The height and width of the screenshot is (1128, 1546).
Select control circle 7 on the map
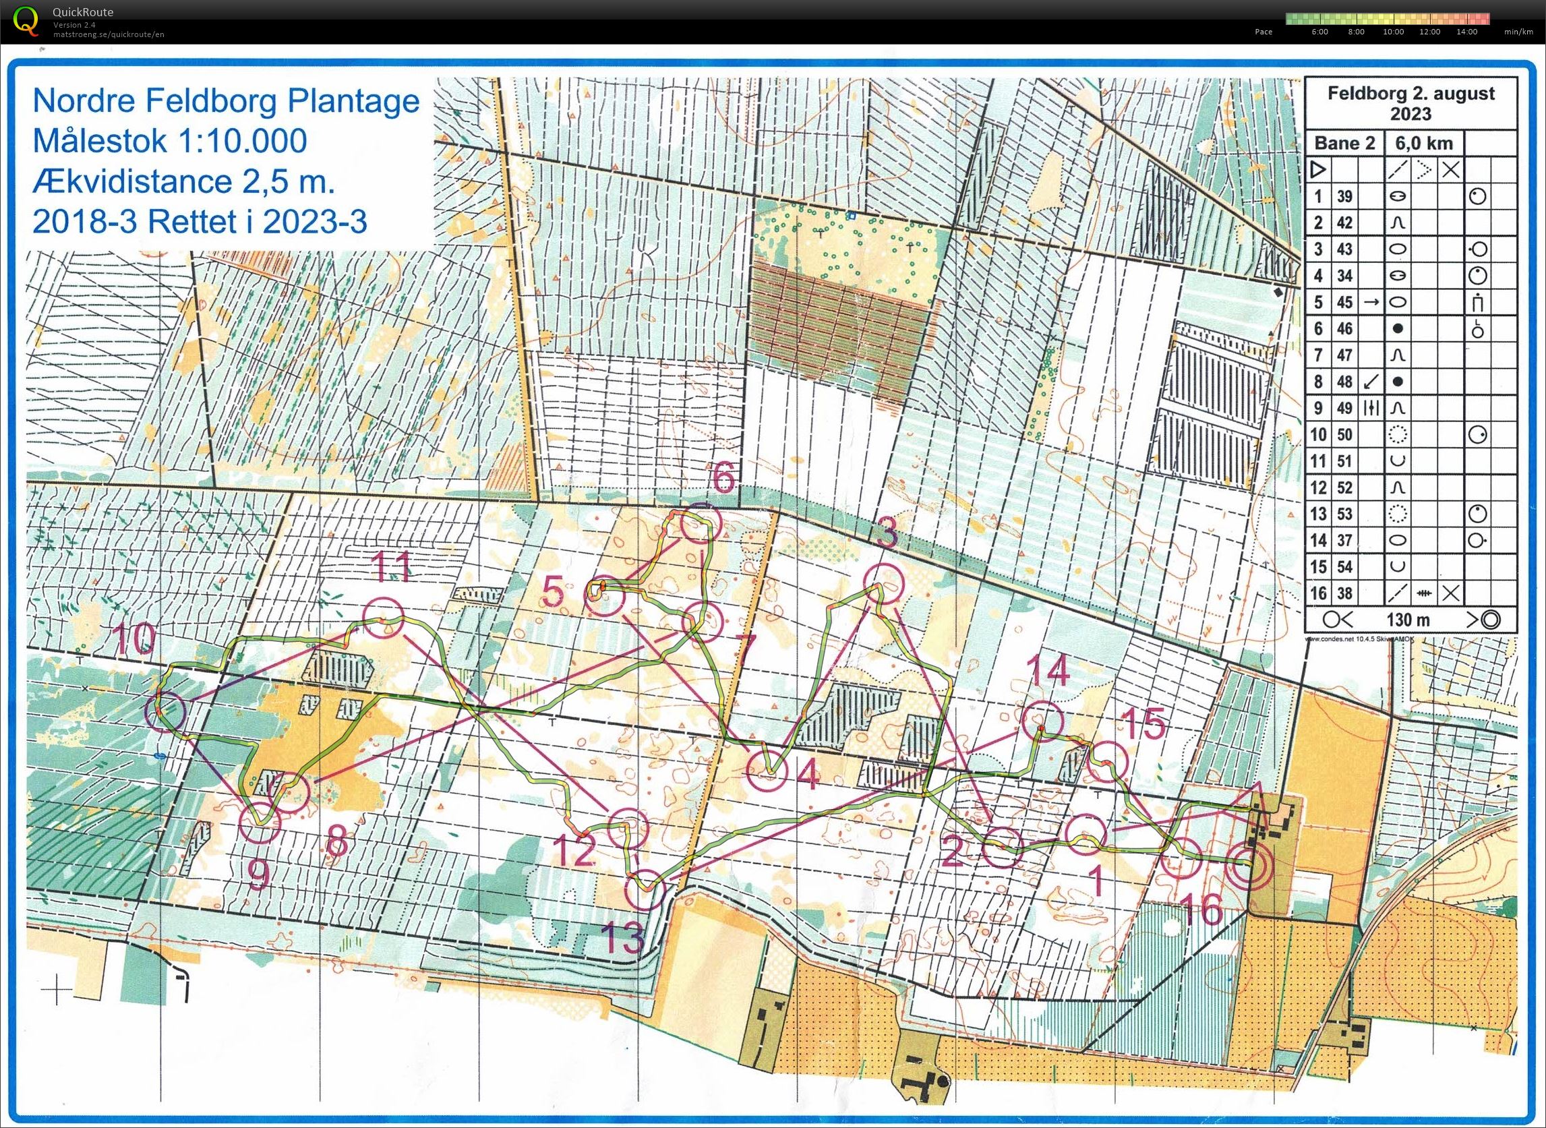click(x=703, y=622)
